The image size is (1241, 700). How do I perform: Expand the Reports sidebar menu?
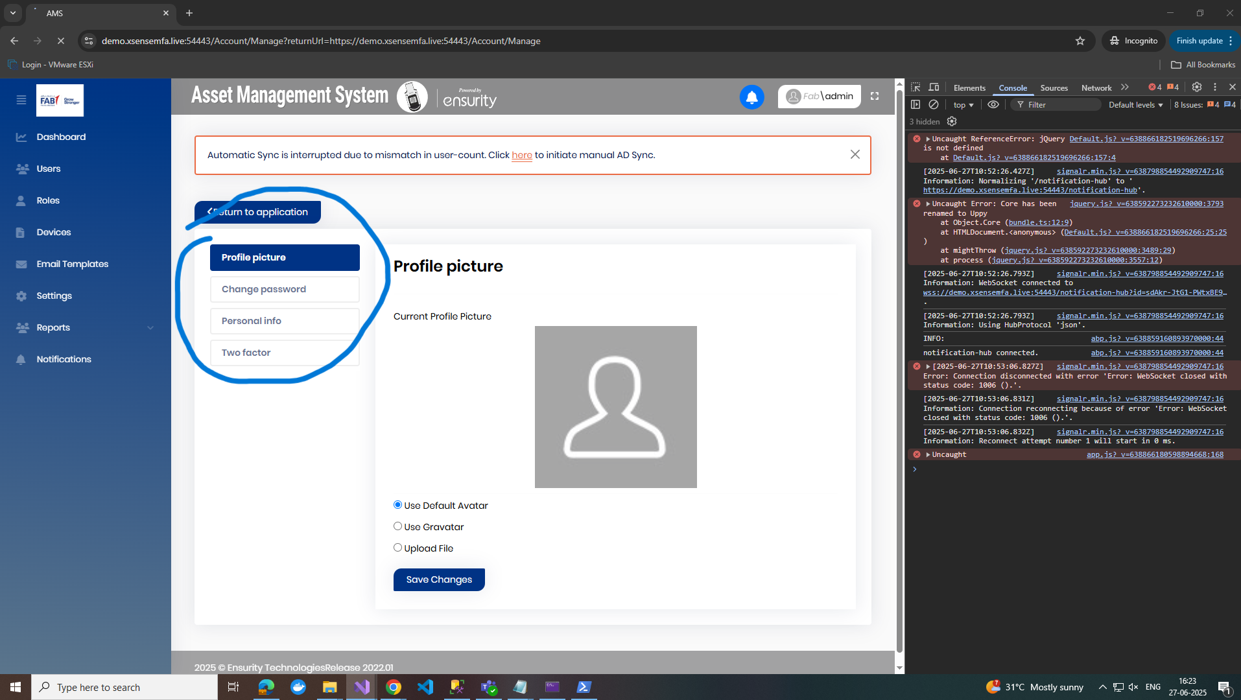tap(86, 327)
